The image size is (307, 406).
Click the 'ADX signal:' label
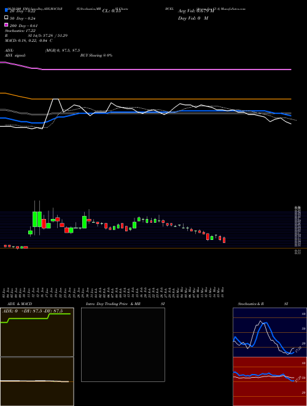pos(15,55)
